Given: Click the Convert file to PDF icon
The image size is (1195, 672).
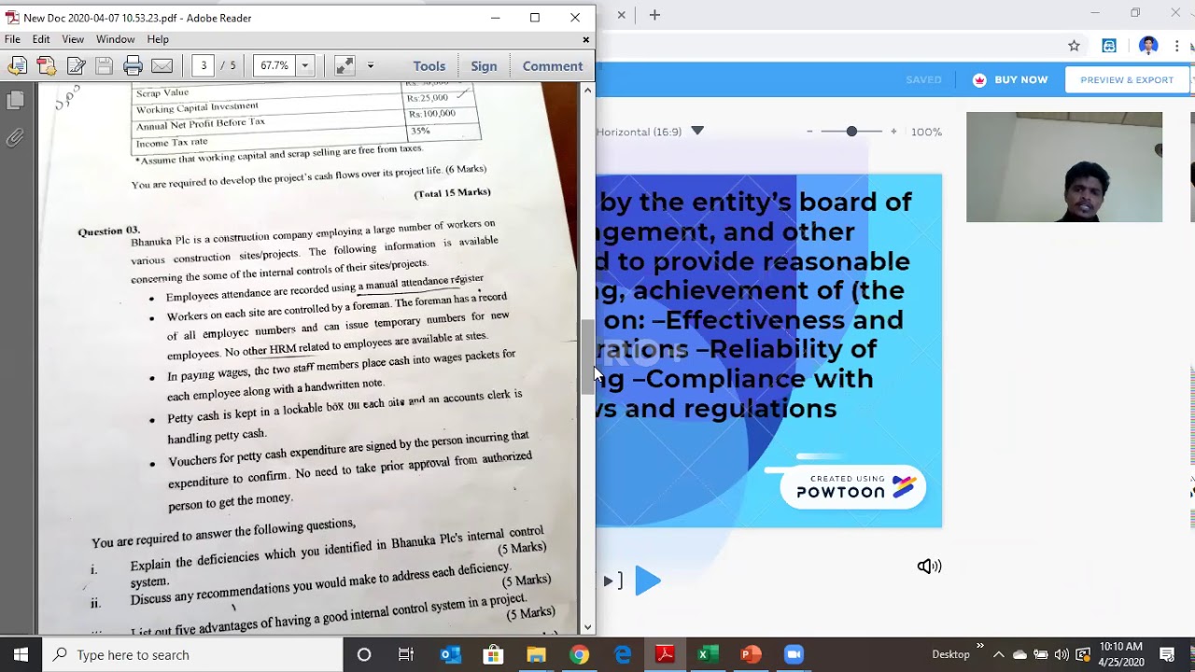Looking at the screenshot, I should pos(47,65).
